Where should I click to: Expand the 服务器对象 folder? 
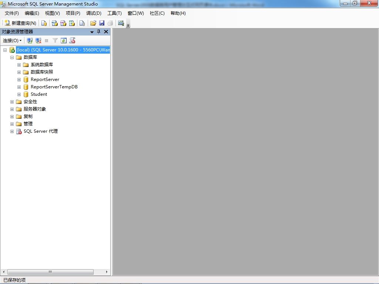pos(12,109)
